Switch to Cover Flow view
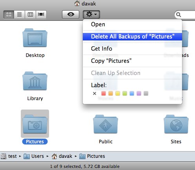The height and width of the screenshot is (170, 195). coord(41,15)
